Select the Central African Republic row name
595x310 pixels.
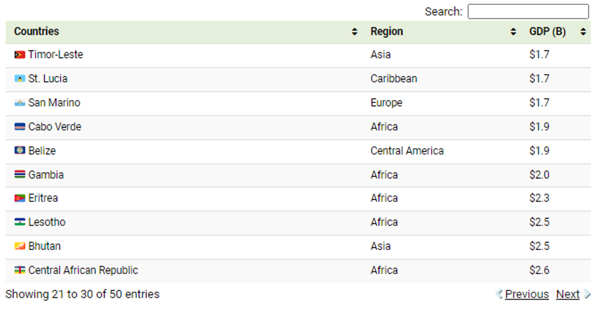click(x=83, y=271)
